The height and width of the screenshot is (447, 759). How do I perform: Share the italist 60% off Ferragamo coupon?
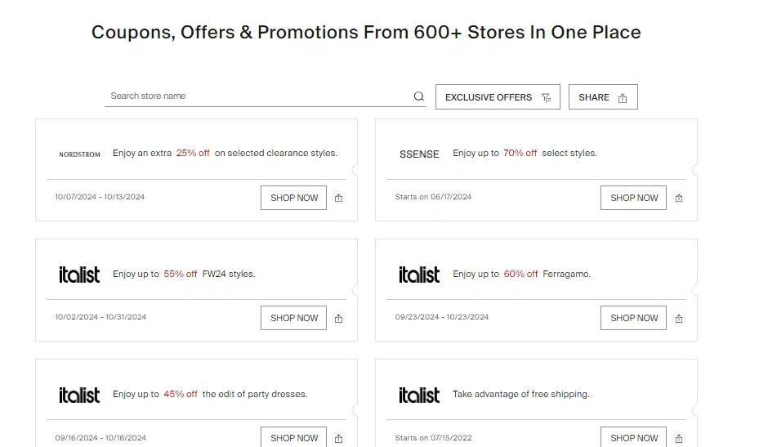tap(679, 318)
